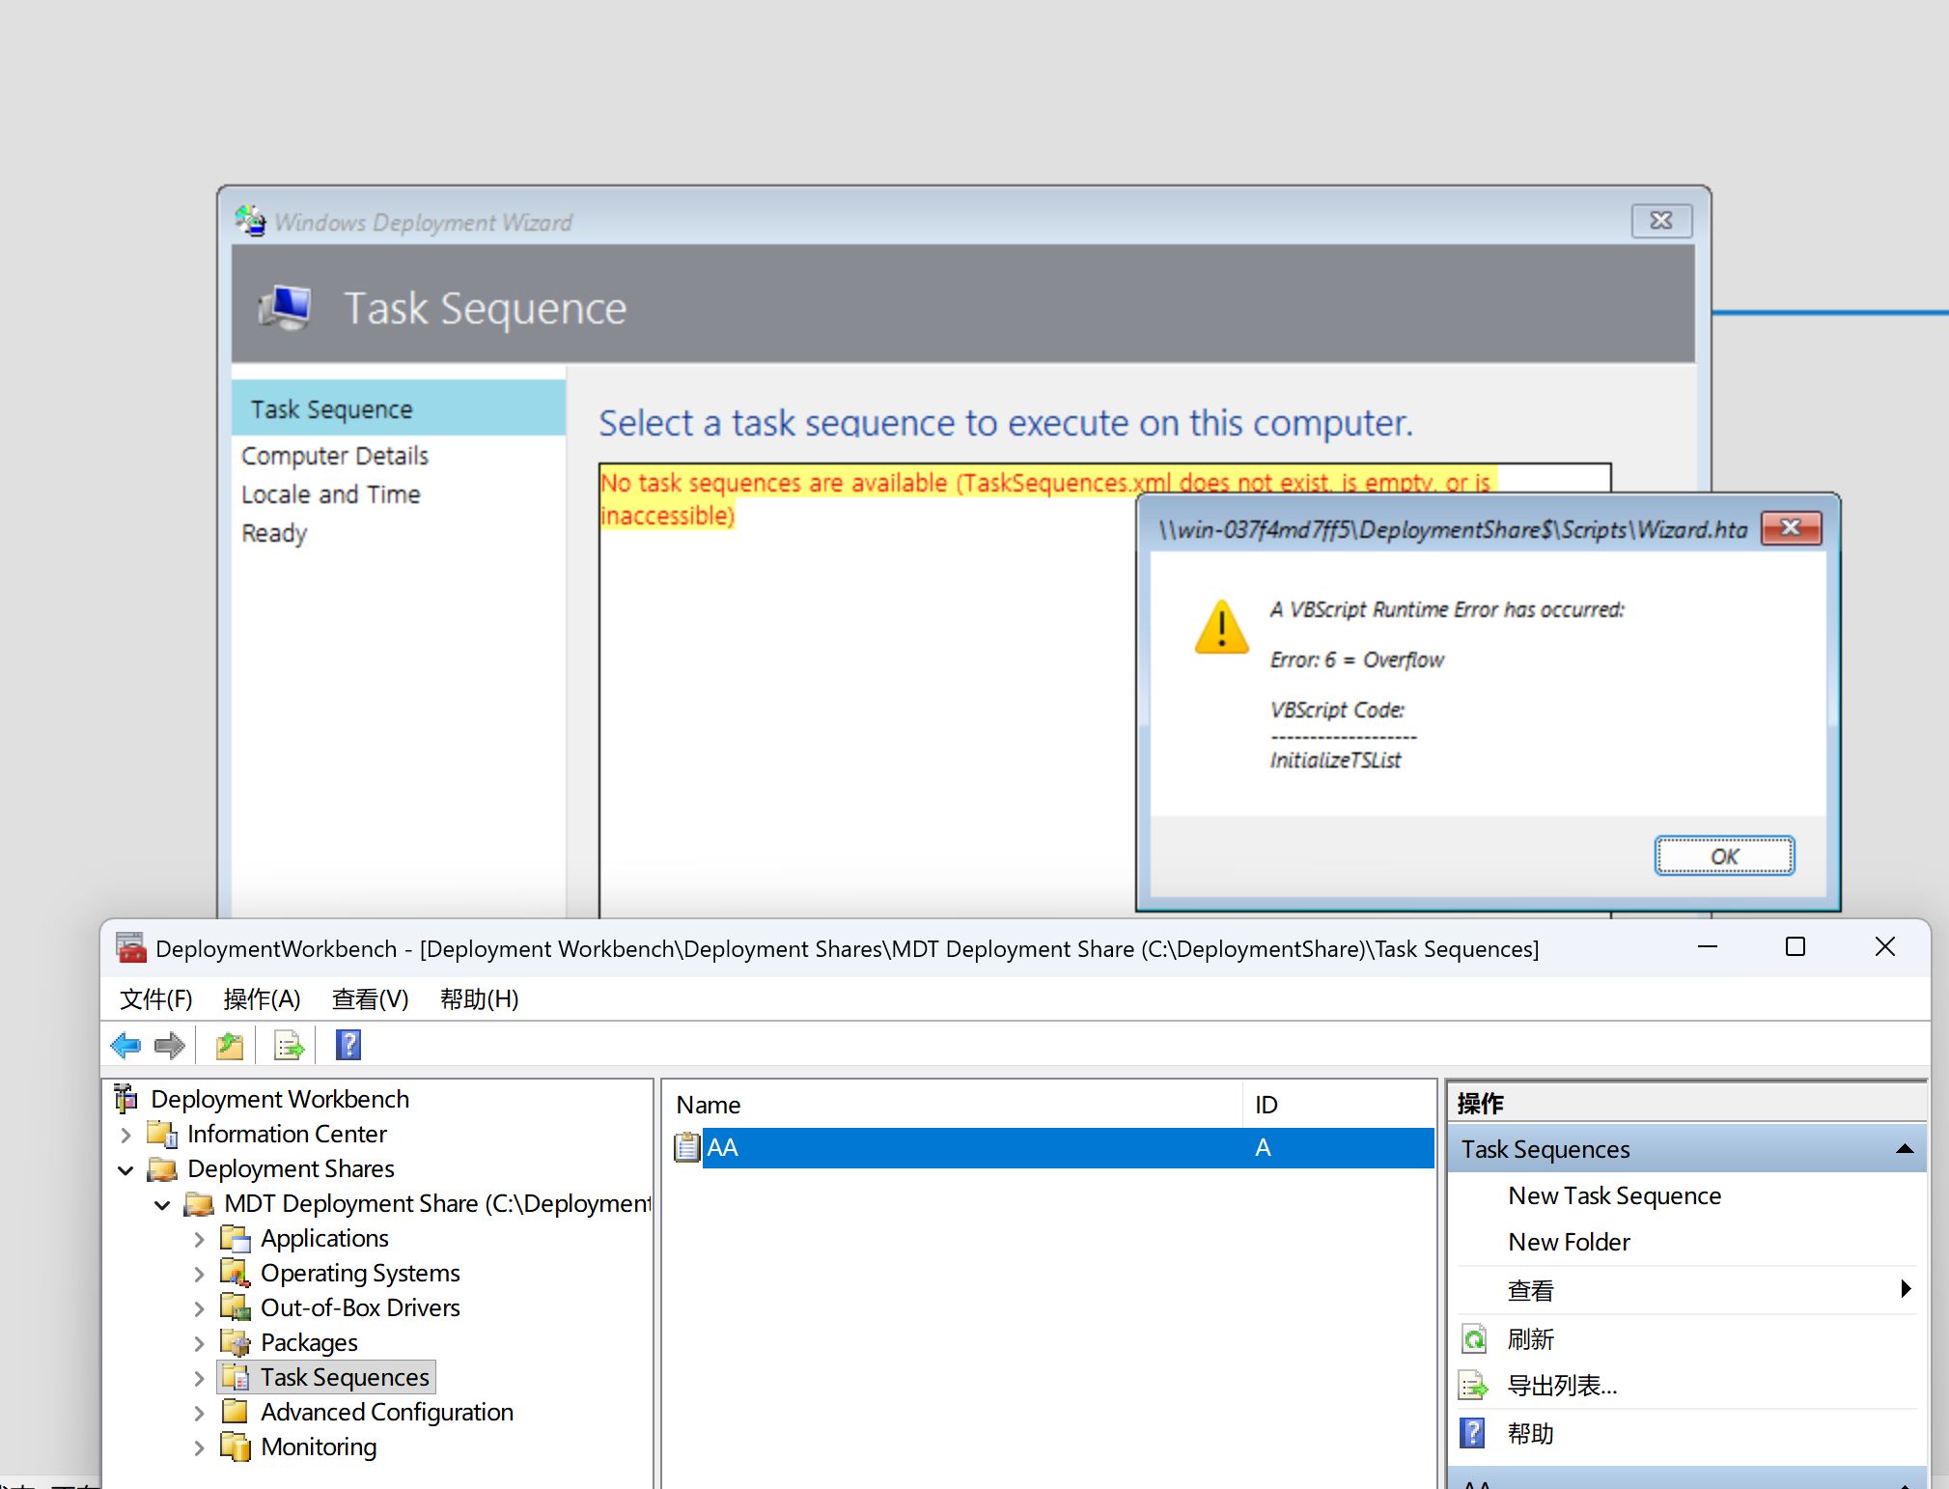Open the 文件(F) menu
Image resolution: width=1949 pixels, height=1489 pixels.
pyautogui.click(x=155, y=998)
